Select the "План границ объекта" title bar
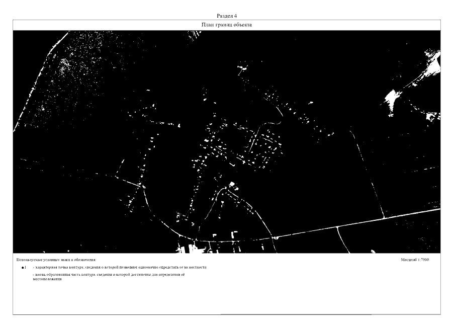Screen dimensions: 455x322 pos(227,25)
